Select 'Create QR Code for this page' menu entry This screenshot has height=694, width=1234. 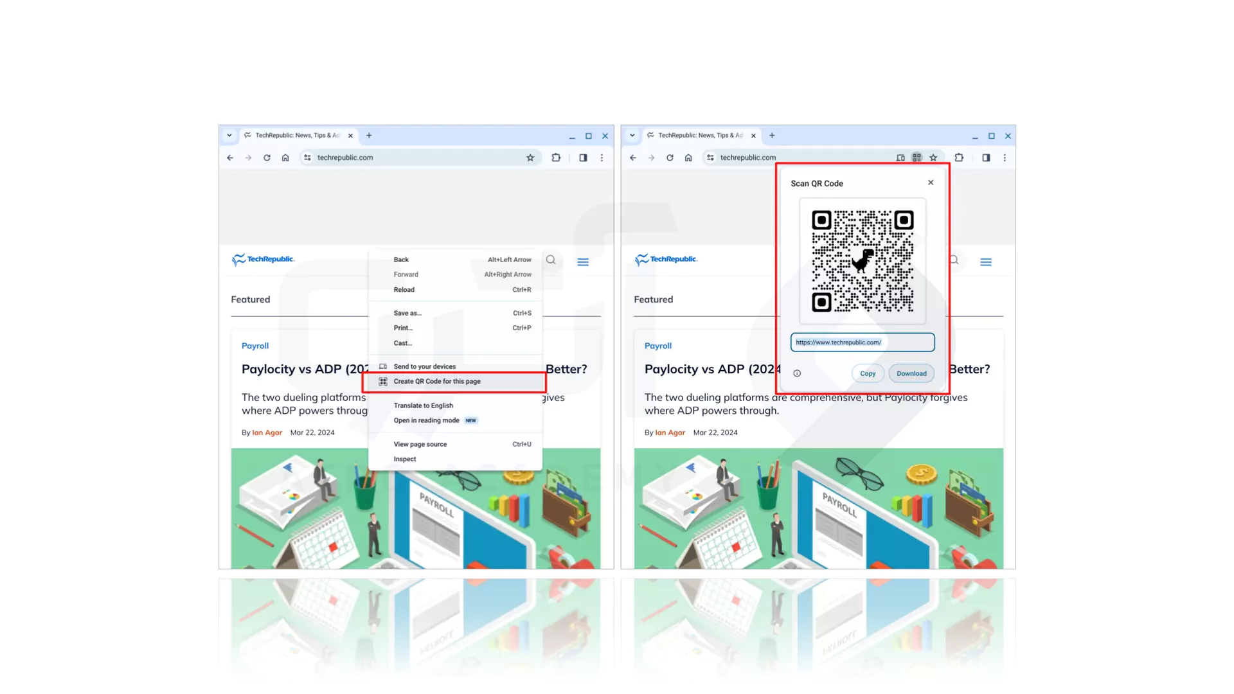[437, 381]
